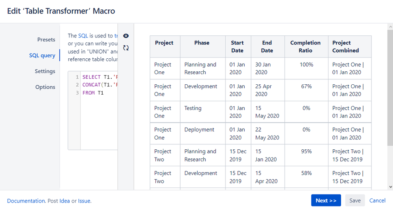Viewport: 393px width, 208px height.
Task: Select the Options tab
Action: click(x=45, y=87)
